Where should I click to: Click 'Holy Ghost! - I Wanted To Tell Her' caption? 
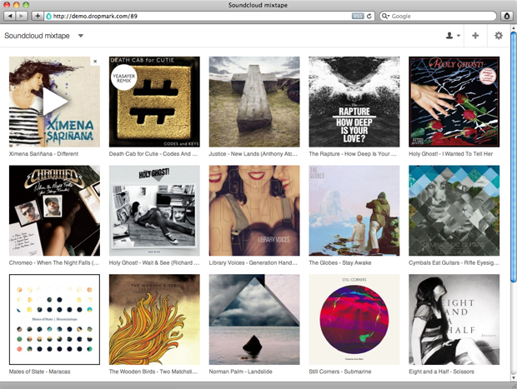click(451, 154)
